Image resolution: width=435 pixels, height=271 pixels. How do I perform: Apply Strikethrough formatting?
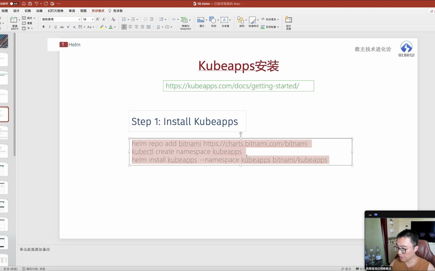pyautogui.click(x=62, y=27)
